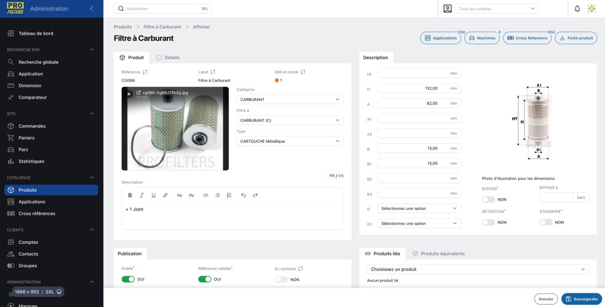Image resolution: width=605 pixels, height=307 pixels.
Task: Open the Machines button
Action: point(482,38)
